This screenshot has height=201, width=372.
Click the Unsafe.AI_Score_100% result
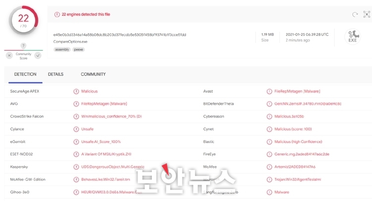101,141
